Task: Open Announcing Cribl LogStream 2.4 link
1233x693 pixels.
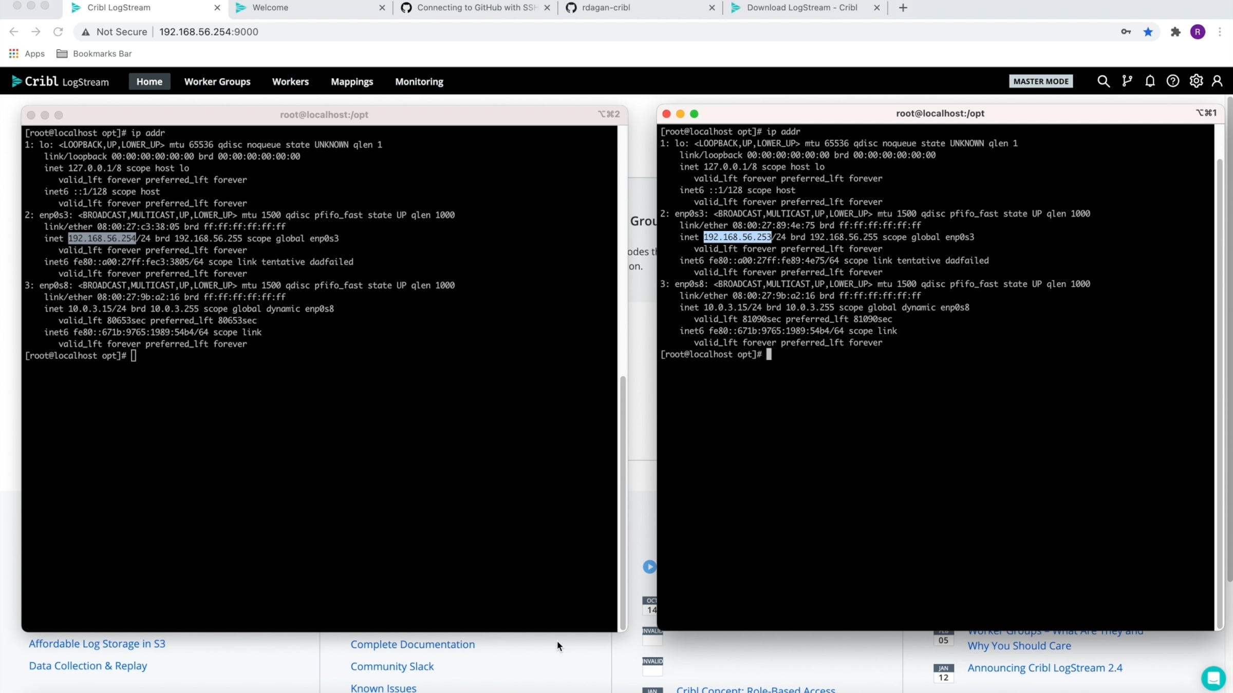Action: pyautogui.click(x=1045, y=668)
